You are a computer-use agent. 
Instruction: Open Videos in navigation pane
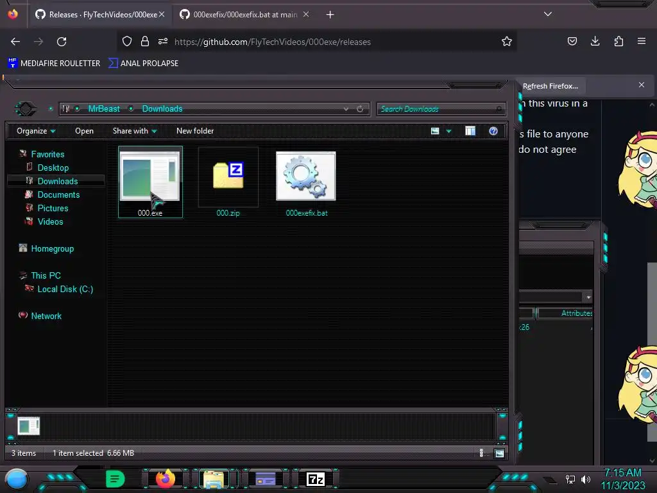click(50, 221)
